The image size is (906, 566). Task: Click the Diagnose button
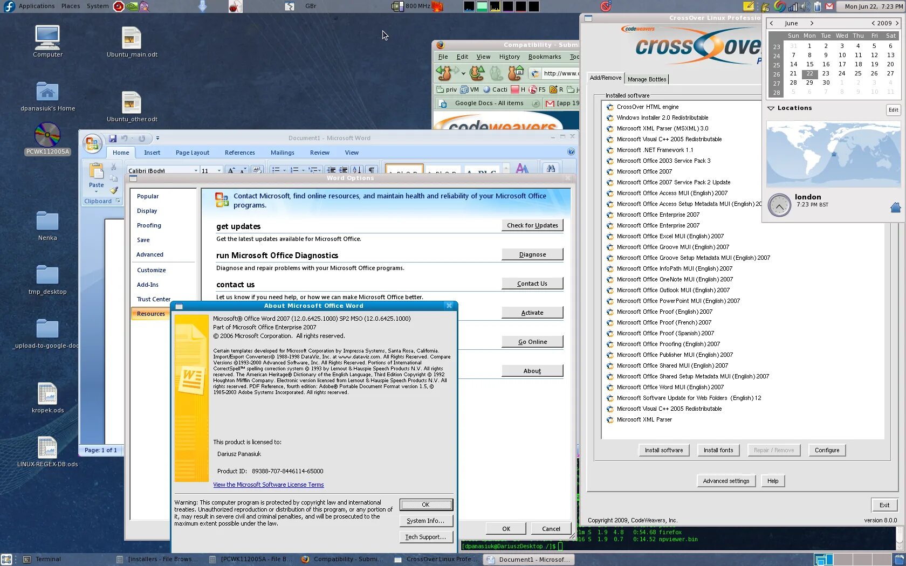point(532,254)
